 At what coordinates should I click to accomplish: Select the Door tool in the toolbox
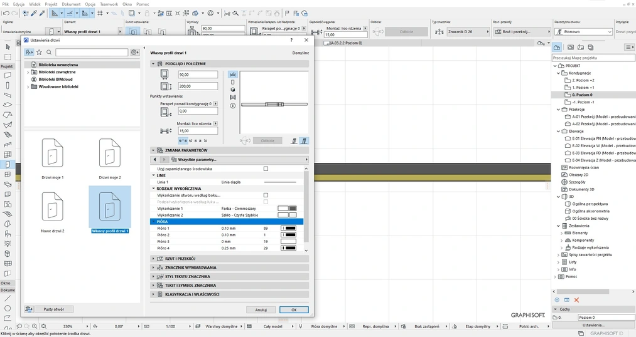tap(8, 164)
